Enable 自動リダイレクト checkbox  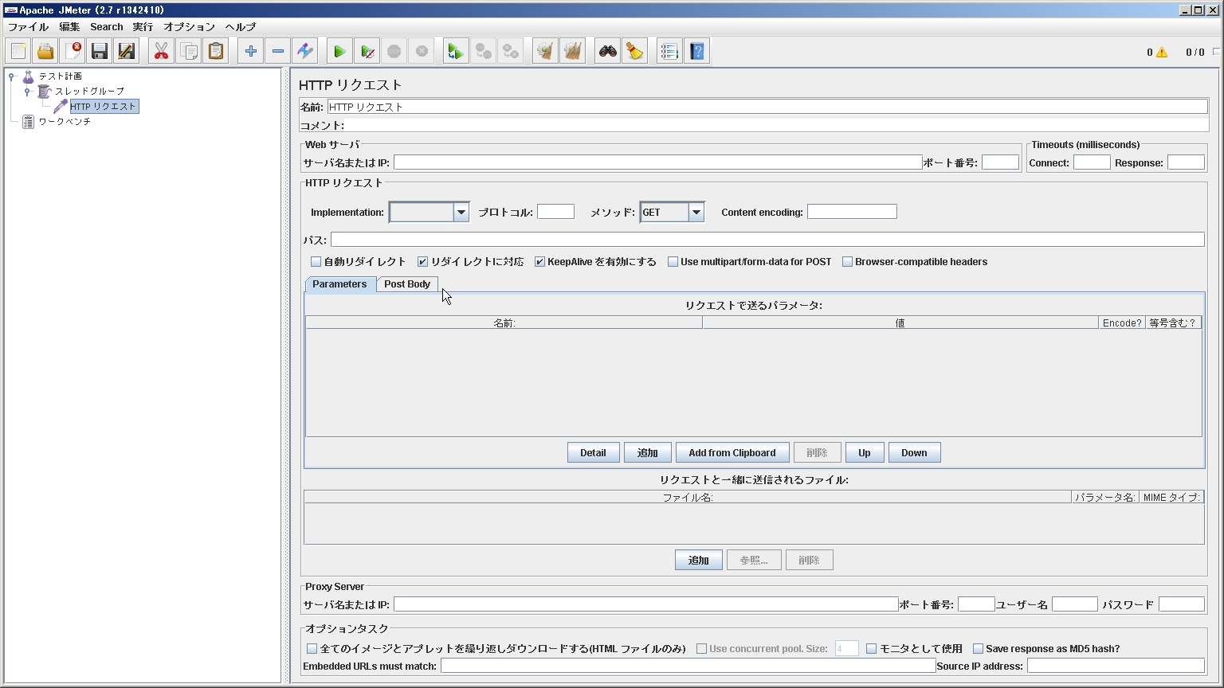pyautogui.click(x=316, y=262)
